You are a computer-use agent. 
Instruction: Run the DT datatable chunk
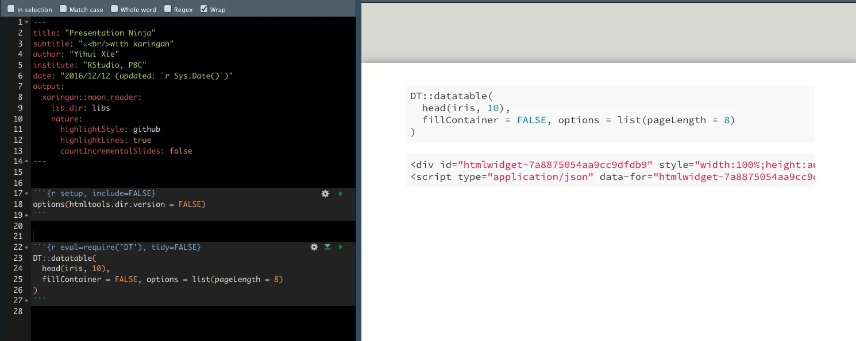tap(341, 247)
